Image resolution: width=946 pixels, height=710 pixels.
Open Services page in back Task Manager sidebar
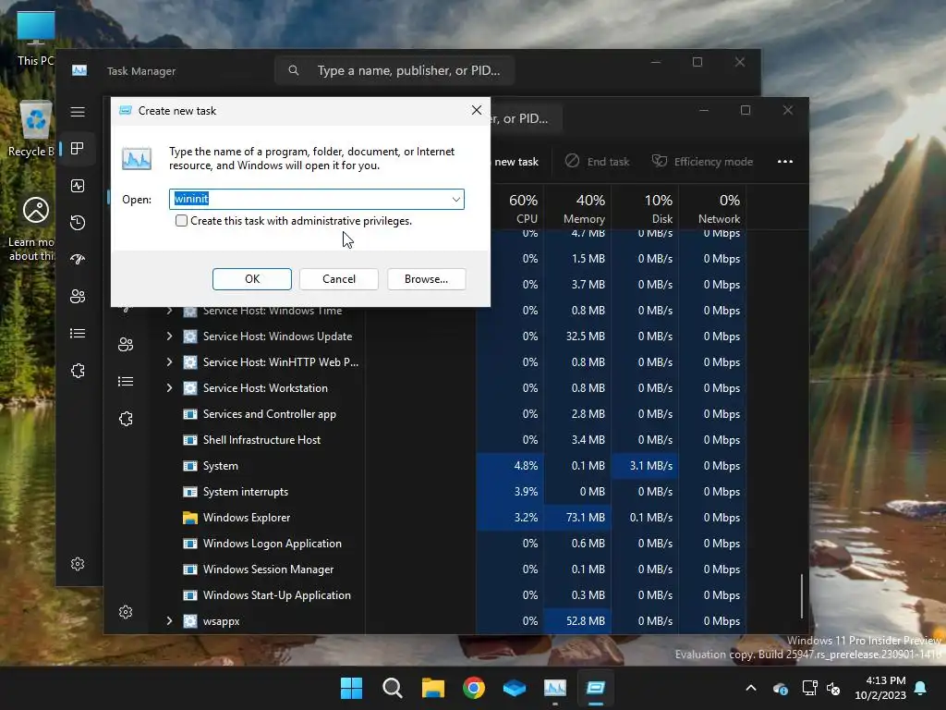(78, 371)
